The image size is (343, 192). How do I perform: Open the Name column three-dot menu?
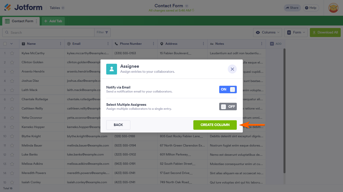[x=61, y=44]
